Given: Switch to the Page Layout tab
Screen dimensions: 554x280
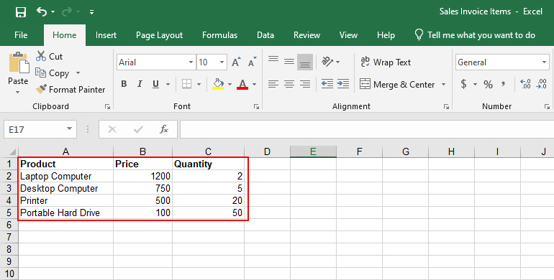Looking at the screenshot, I should pyautogui.click(x=159, y=35).
